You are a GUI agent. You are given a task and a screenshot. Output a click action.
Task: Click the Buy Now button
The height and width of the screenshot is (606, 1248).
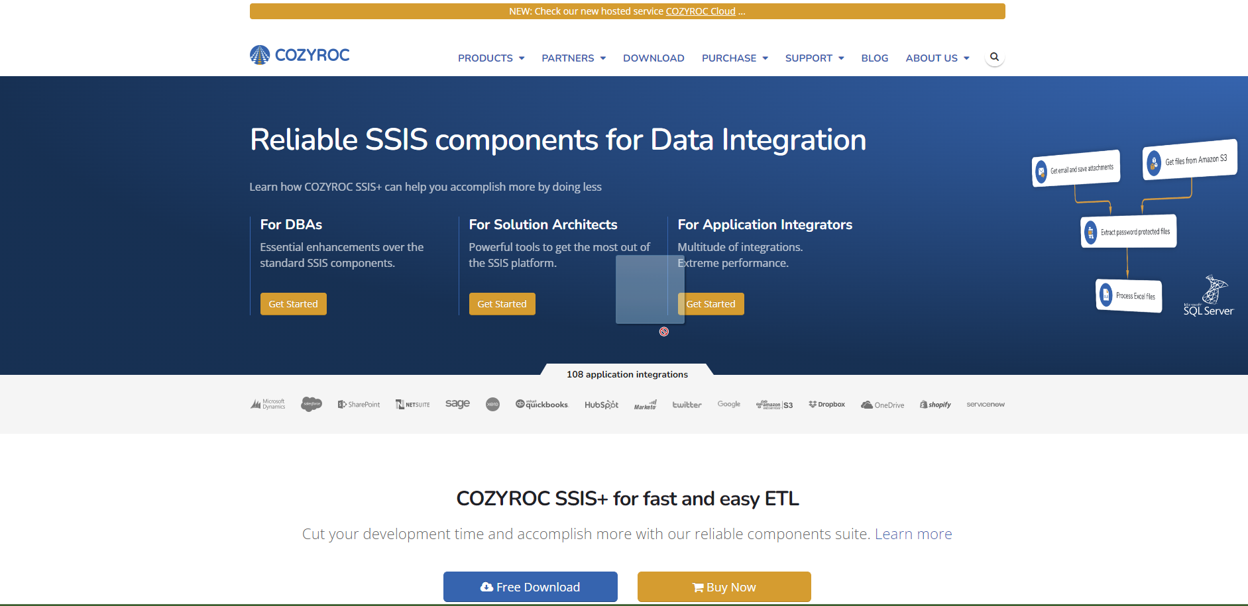tap(724, 587)
